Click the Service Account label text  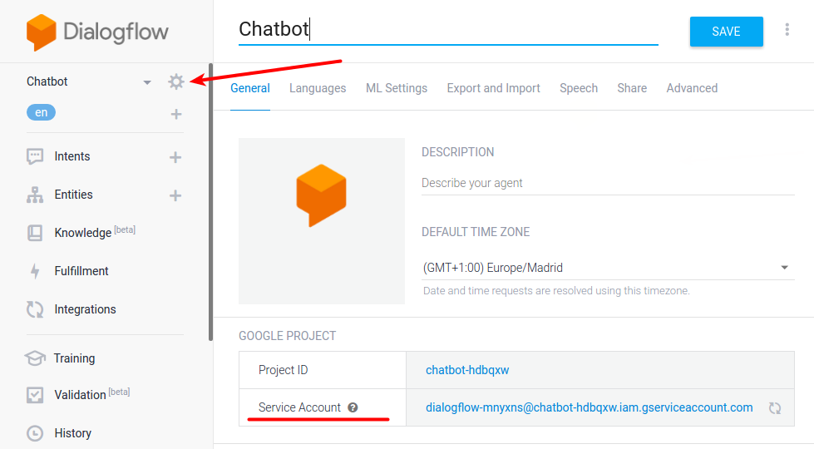[x=299, y=407]
